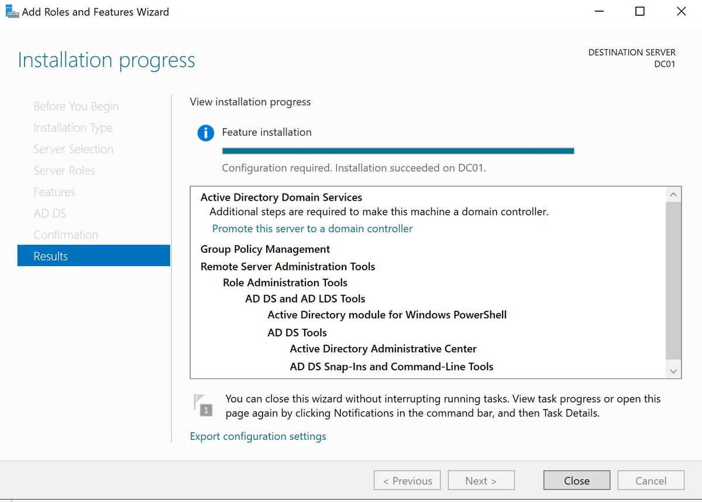Expand AD DS and AD LDS Tools entry
The image size is (702, 502).
(x=305, y=299)
